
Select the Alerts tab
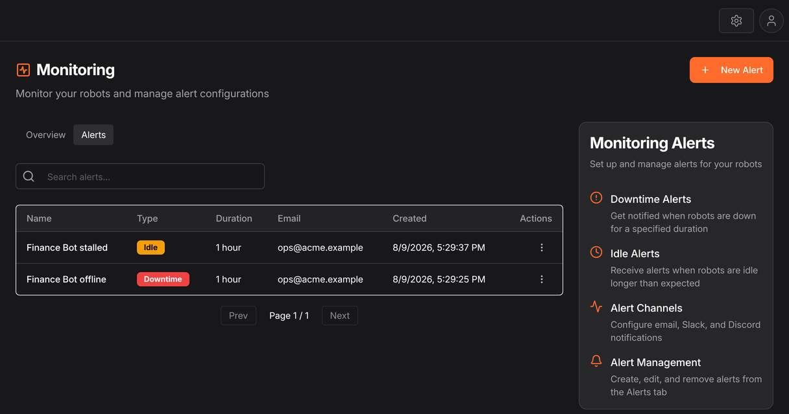93,135
